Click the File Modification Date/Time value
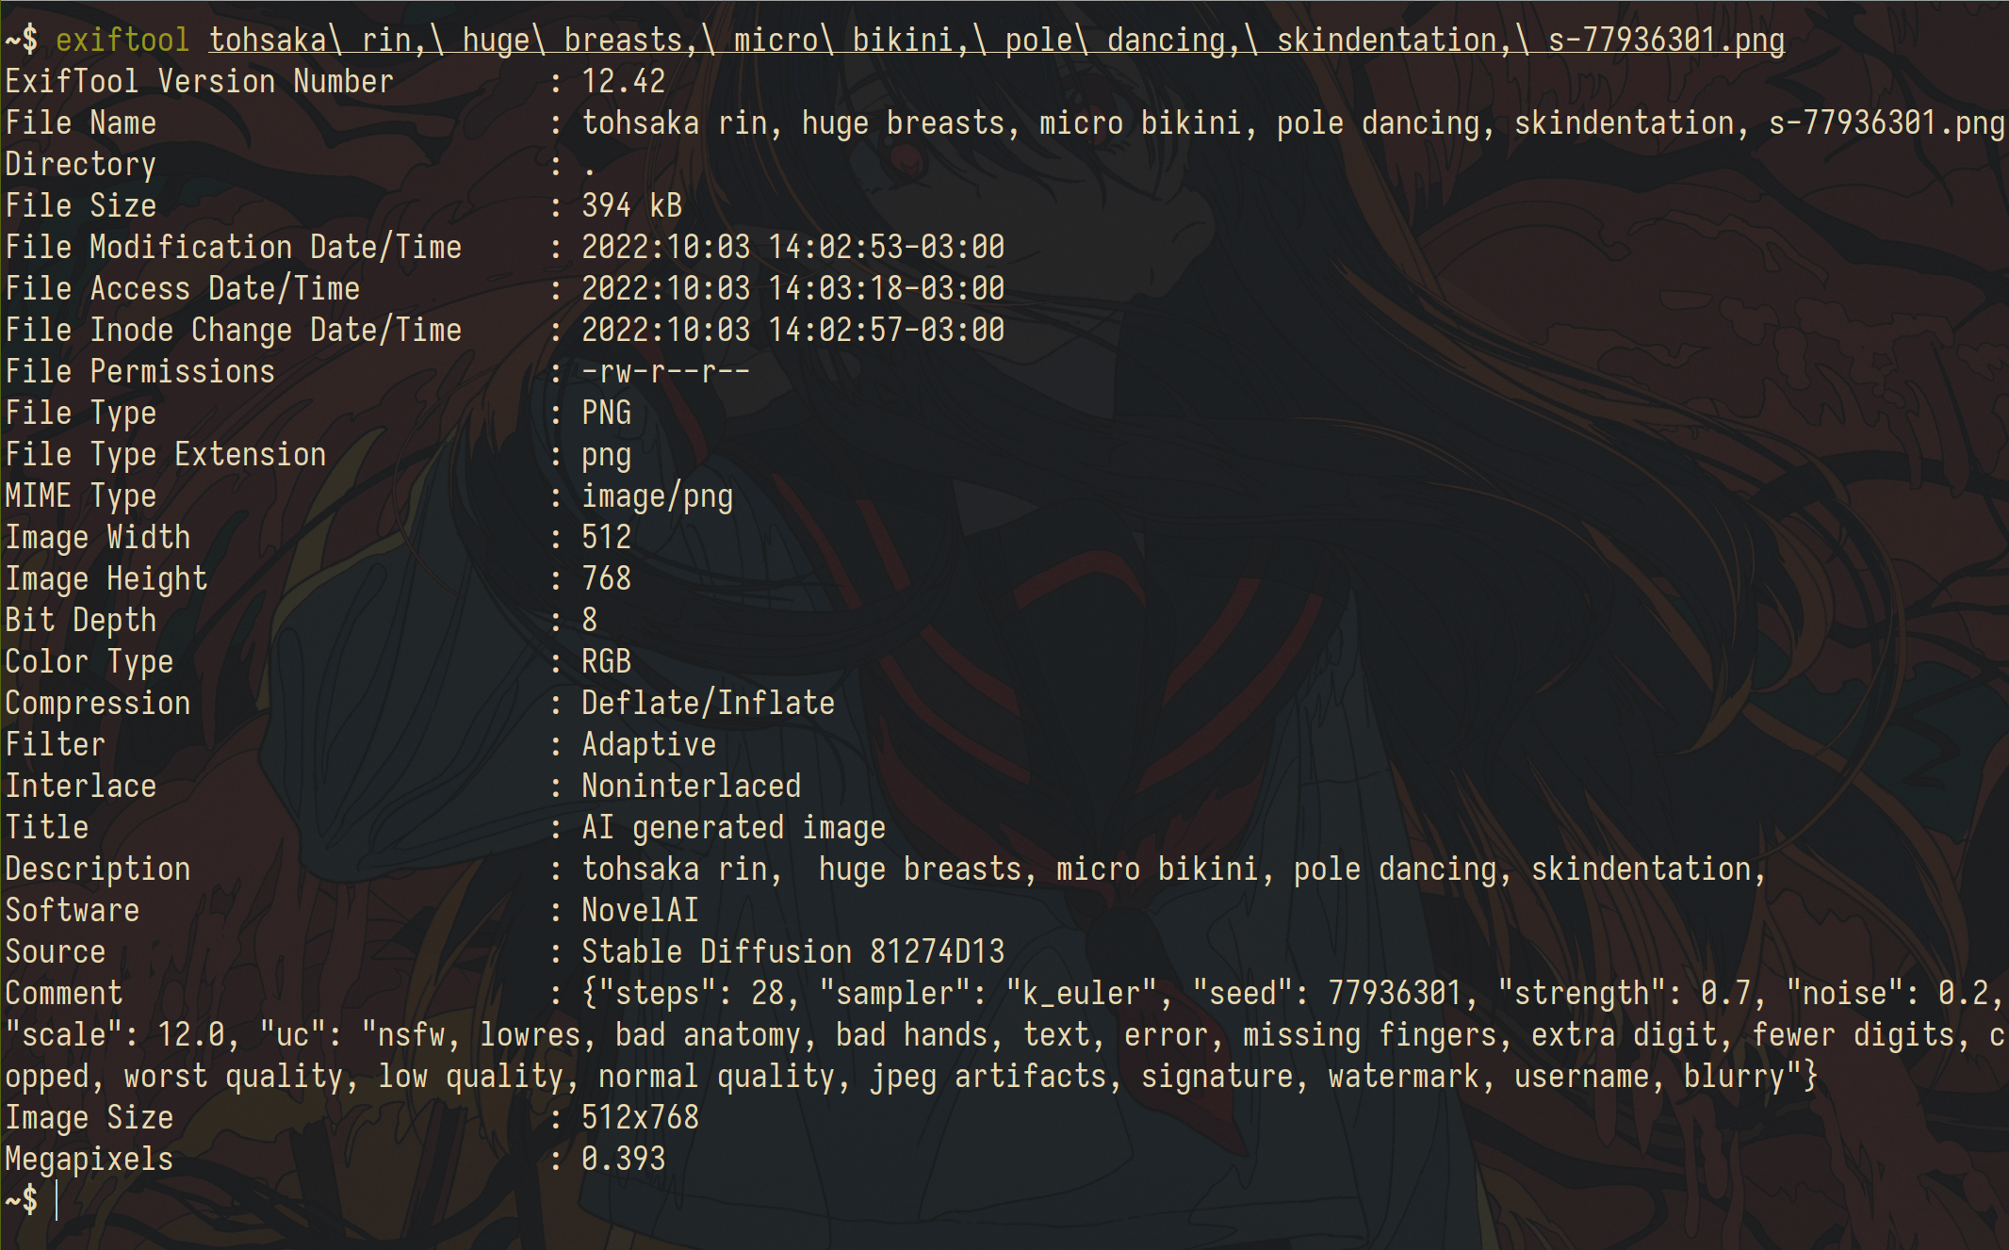 click(792, 247)
